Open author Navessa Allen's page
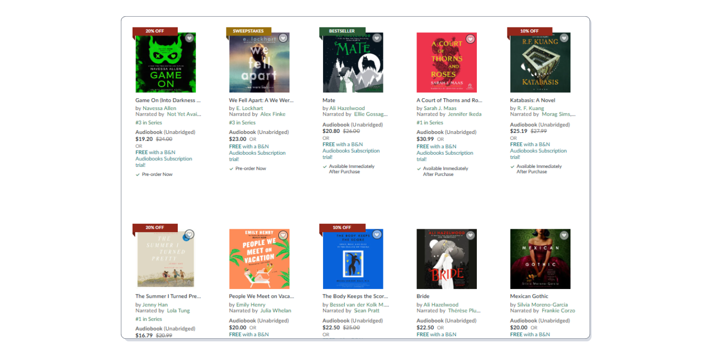Viewport: 711px width, 355px height. click(x=159, y=108)
